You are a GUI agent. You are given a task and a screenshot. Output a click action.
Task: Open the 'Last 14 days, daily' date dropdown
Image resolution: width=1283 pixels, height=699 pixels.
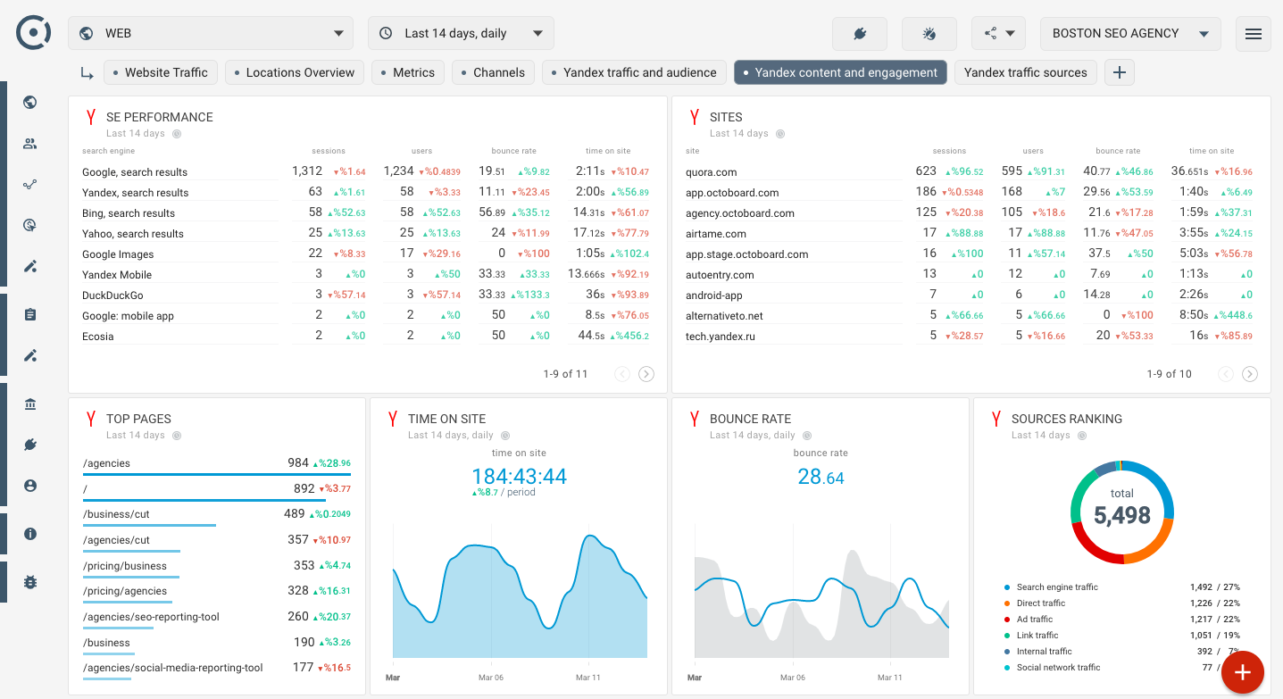click(461, 32)
